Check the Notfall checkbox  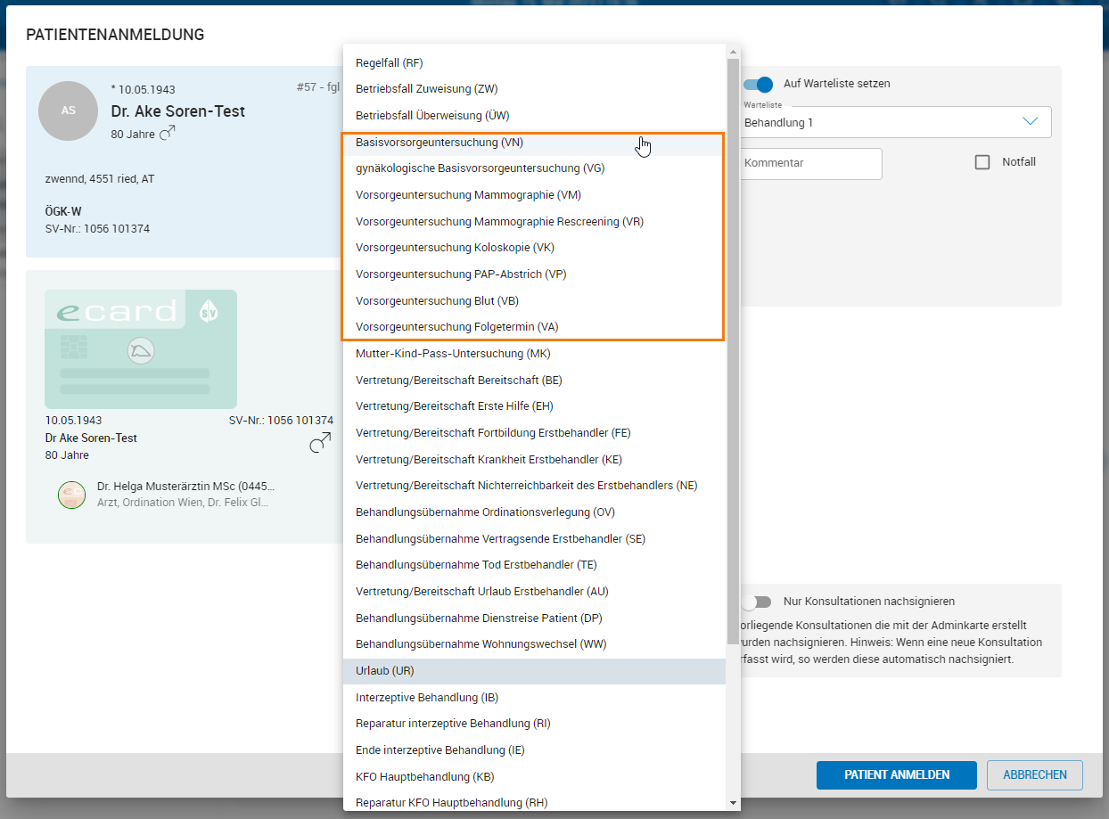(x=982, y=162)
